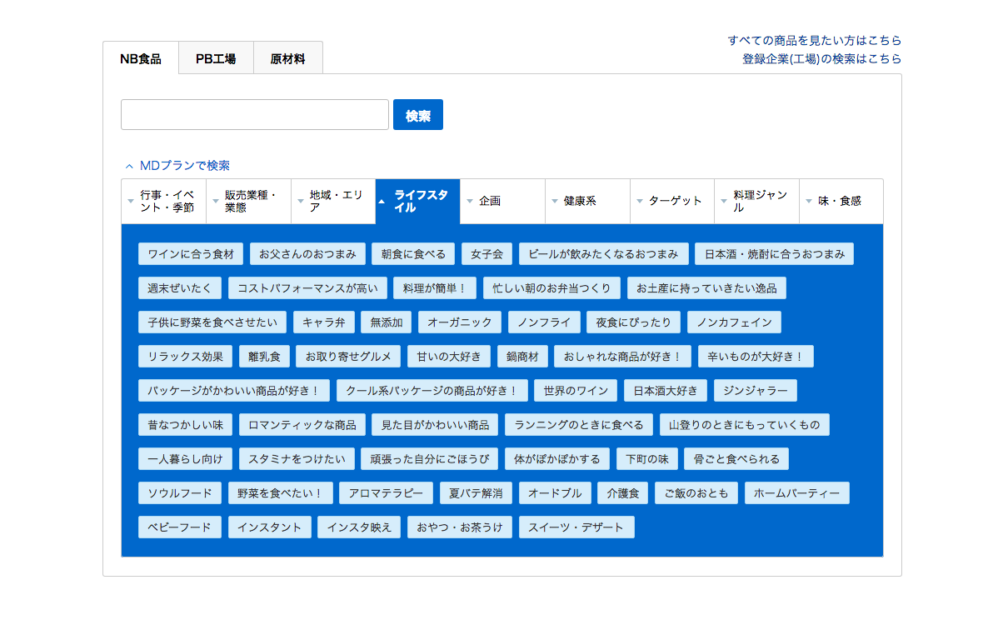988x630 pixels.
Task: Select the 原材料 tab
Action: point(288,58)
